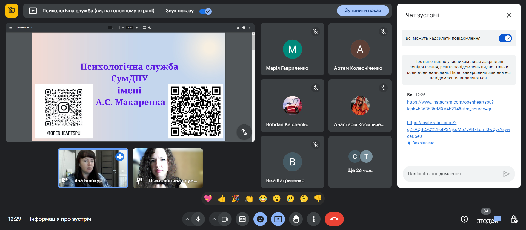Image resolution: width=526 pixels, height=230 pixels.
Task: Toggle 'Всі можуть надсилати повідомлення' switch
Action: pyautogui.click(x=505, y=38)
